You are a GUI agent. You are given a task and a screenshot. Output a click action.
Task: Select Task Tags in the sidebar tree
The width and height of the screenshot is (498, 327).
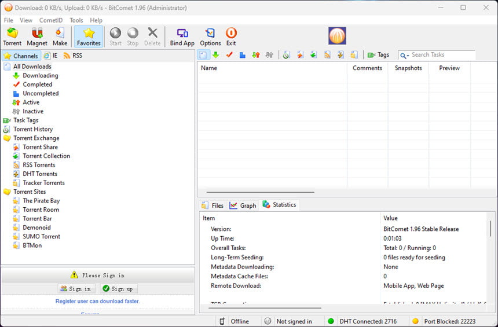pos(25,120)
